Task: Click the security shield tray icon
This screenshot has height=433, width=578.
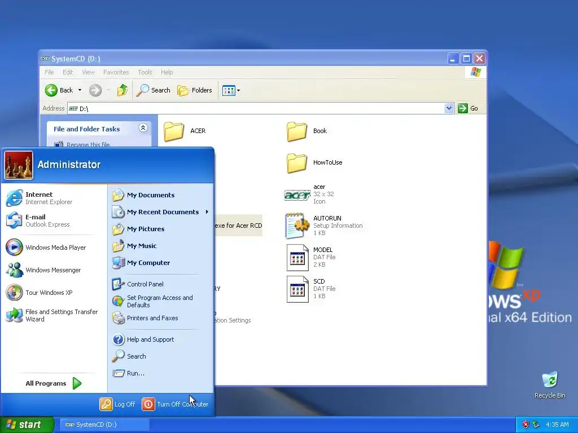Action: (526, 425)
